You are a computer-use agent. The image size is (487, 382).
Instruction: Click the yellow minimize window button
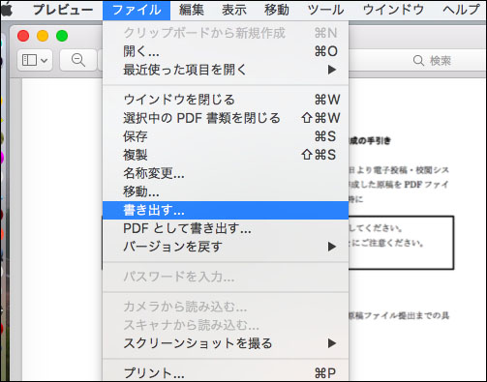[43, 36]
